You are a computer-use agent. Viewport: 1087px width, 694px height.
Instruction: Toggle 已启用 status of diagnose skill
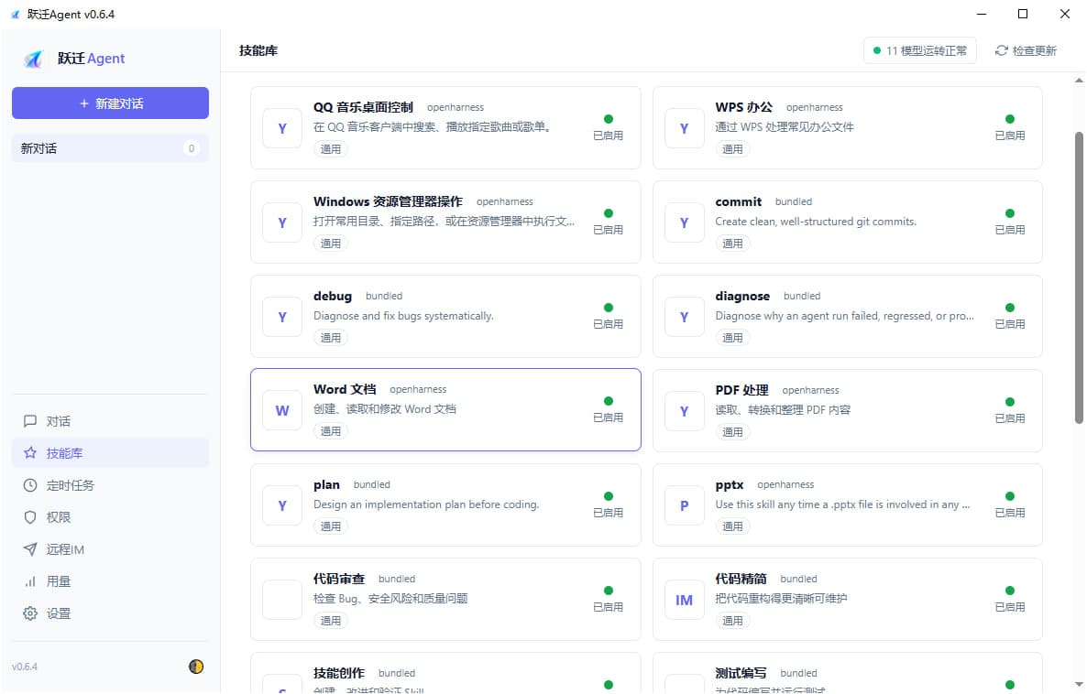(1009, 316)
